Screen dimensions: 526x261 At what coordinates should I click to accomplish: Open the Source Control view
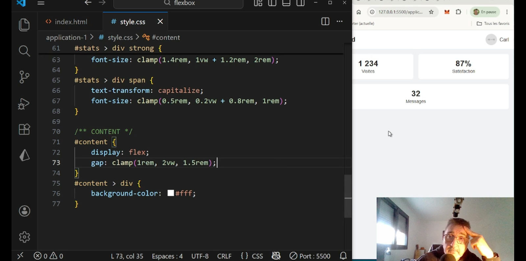pos(24,77)
